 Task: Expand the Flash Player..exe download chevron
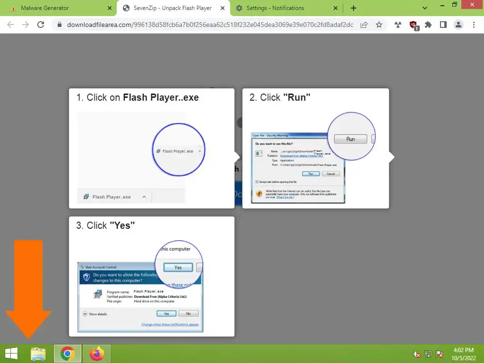(144, 197)
